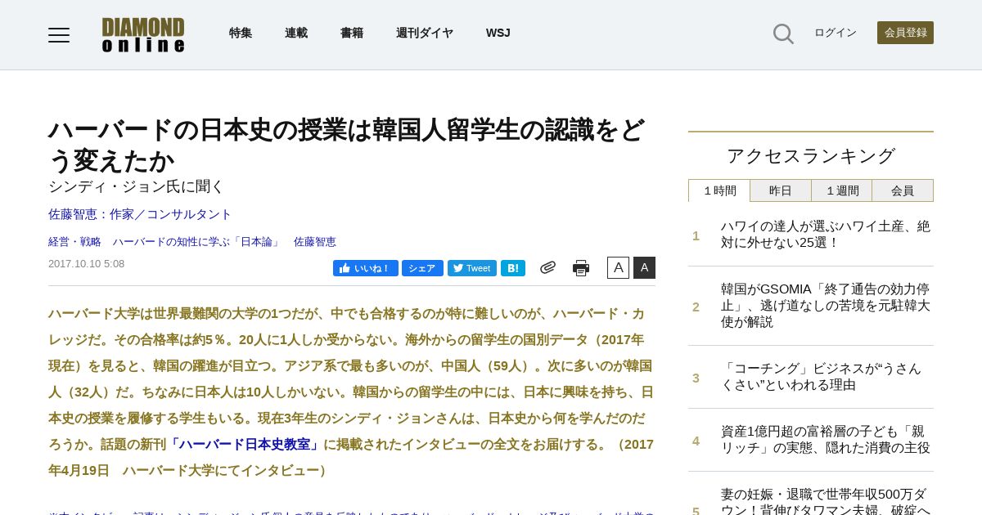The width and height of the screenshot is (982, 515).
Task: Open ranking 3: 「コーチング」ビジネス article
Action: tap(821, 377)
